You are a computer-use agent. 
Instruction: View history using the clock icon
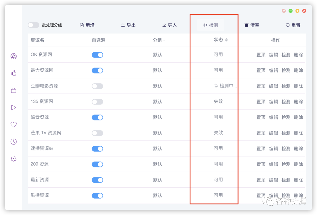pyautogui.click(x=14, y=141)
